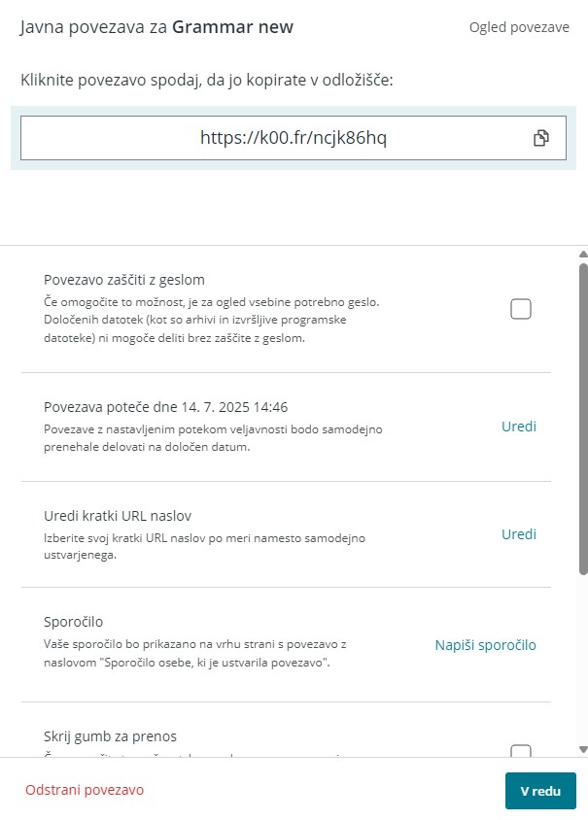This screenshot has width=588, height=820.
Task: Click the scrollbar up arrow
Action: (583, 255)
